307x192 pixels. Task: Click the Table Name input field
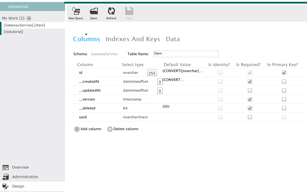(x=186, y=54)
